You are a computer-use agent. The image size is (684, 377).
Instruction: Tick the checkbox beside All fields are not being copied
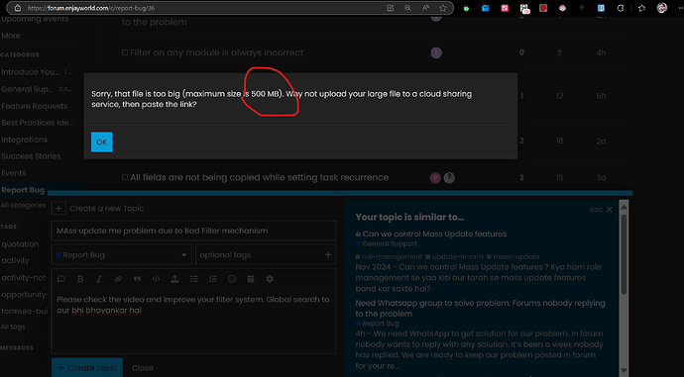point(125,178)
